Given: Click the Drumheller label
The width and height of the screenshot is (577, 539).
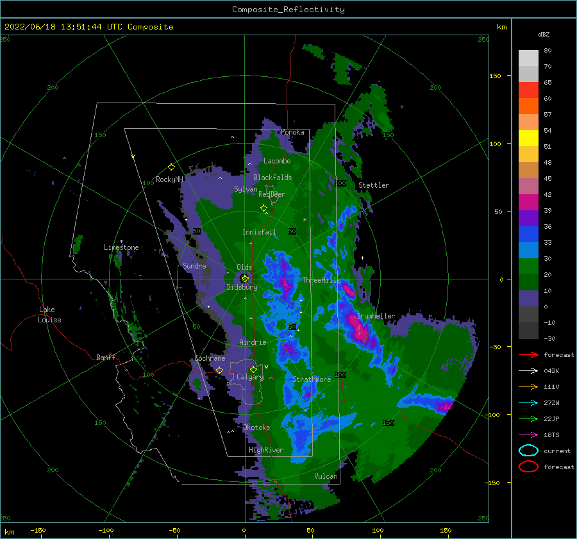Looking at the screenshot, I should [376, 316].
